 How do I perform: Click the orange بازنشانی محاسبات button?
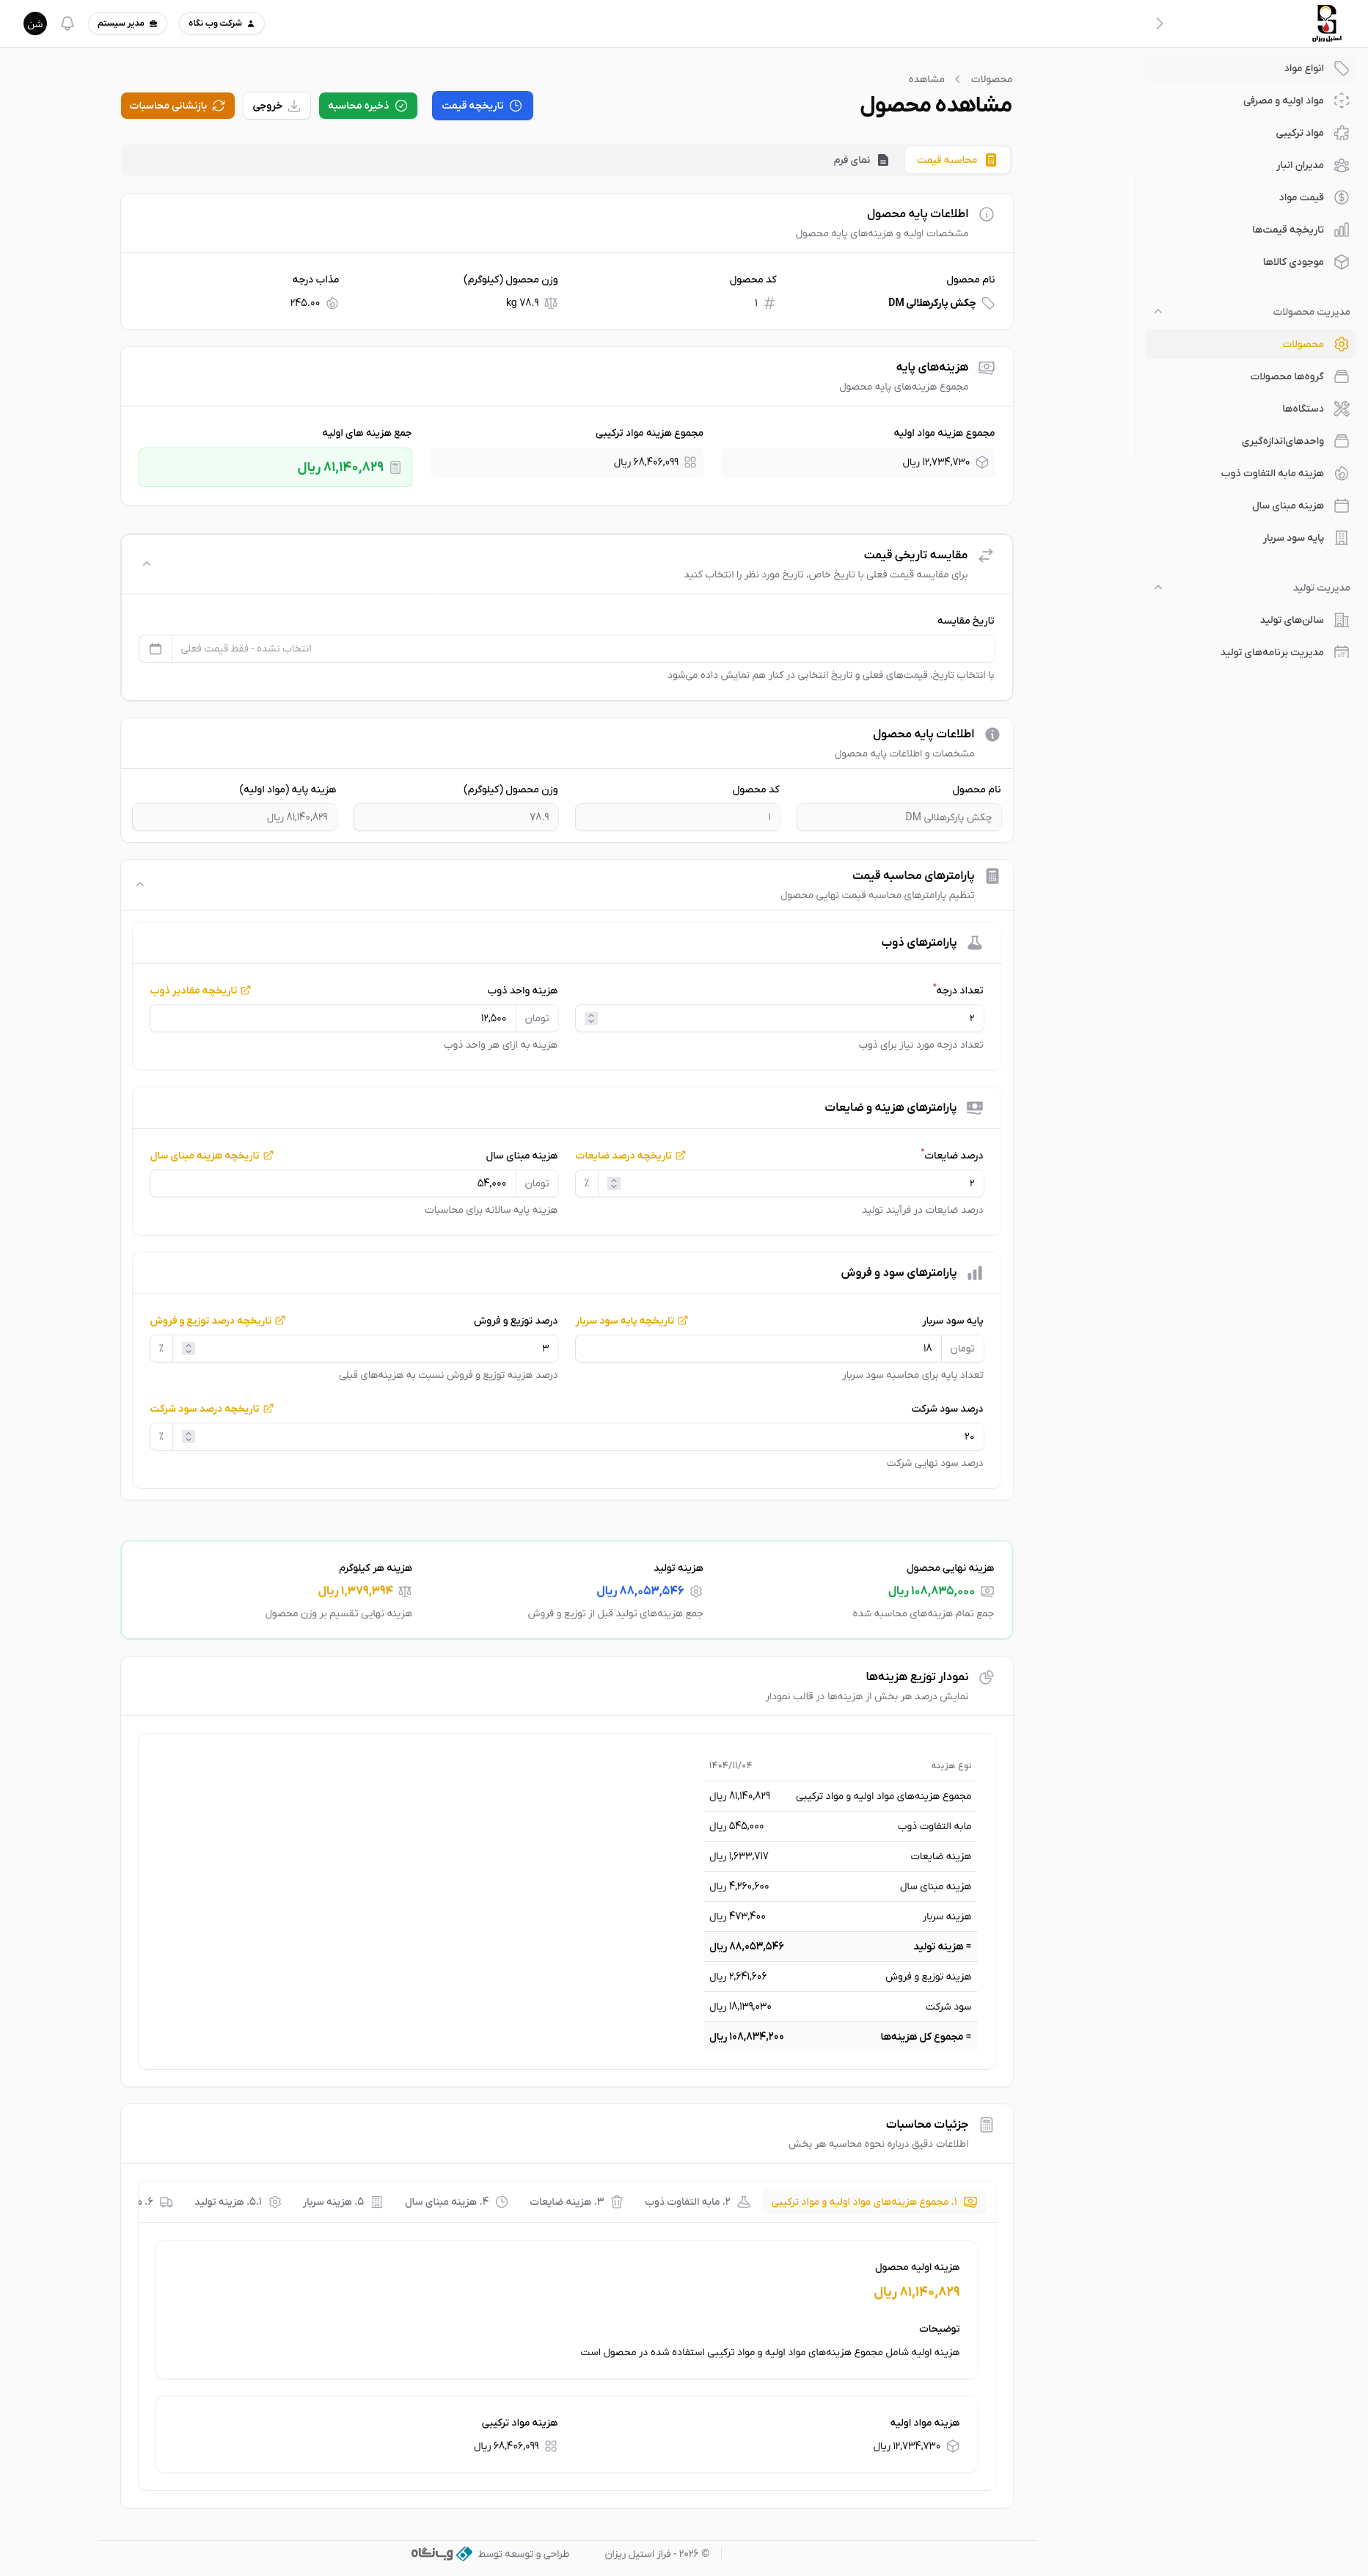177,106
